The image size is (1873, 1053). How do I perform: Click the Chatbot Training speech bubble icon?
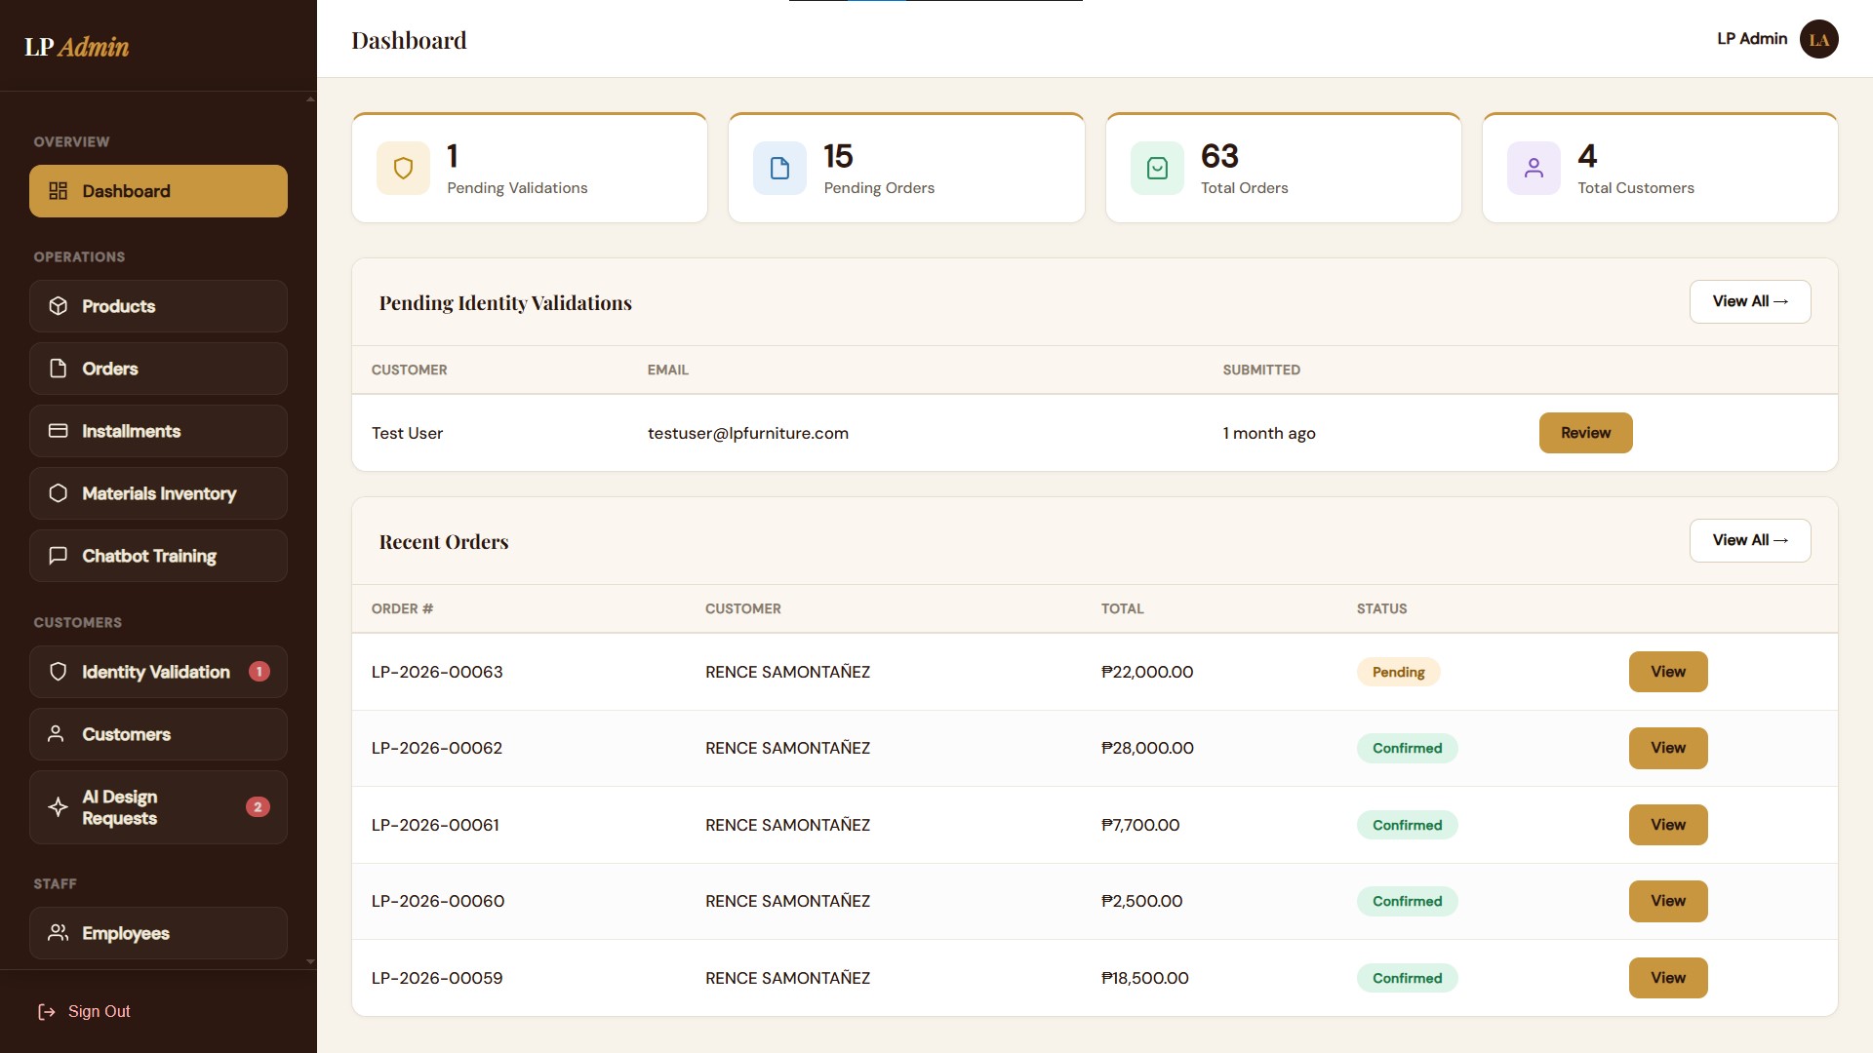59,556
